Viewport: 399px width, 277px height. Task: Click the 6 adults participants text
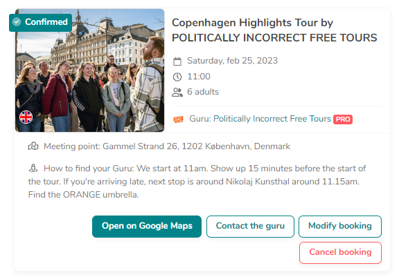point(203,92)
